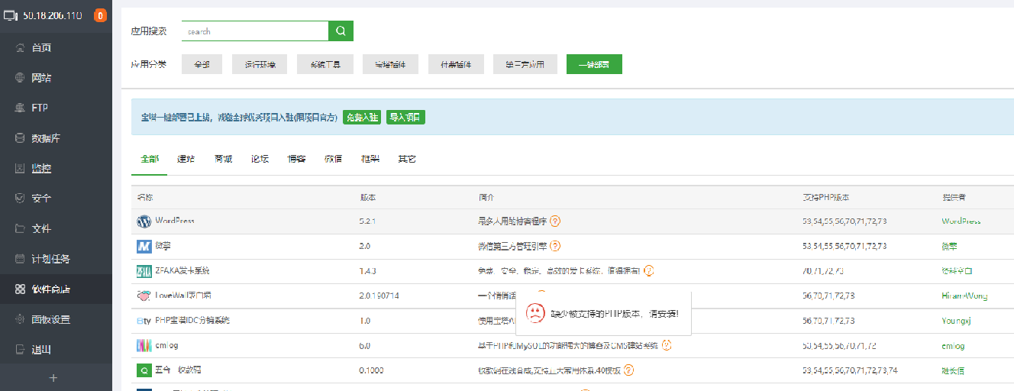The height and width of the screenshot is (391, 1014).
Task: Click the emlog colorful logo icon
Action: coord(144,346)
